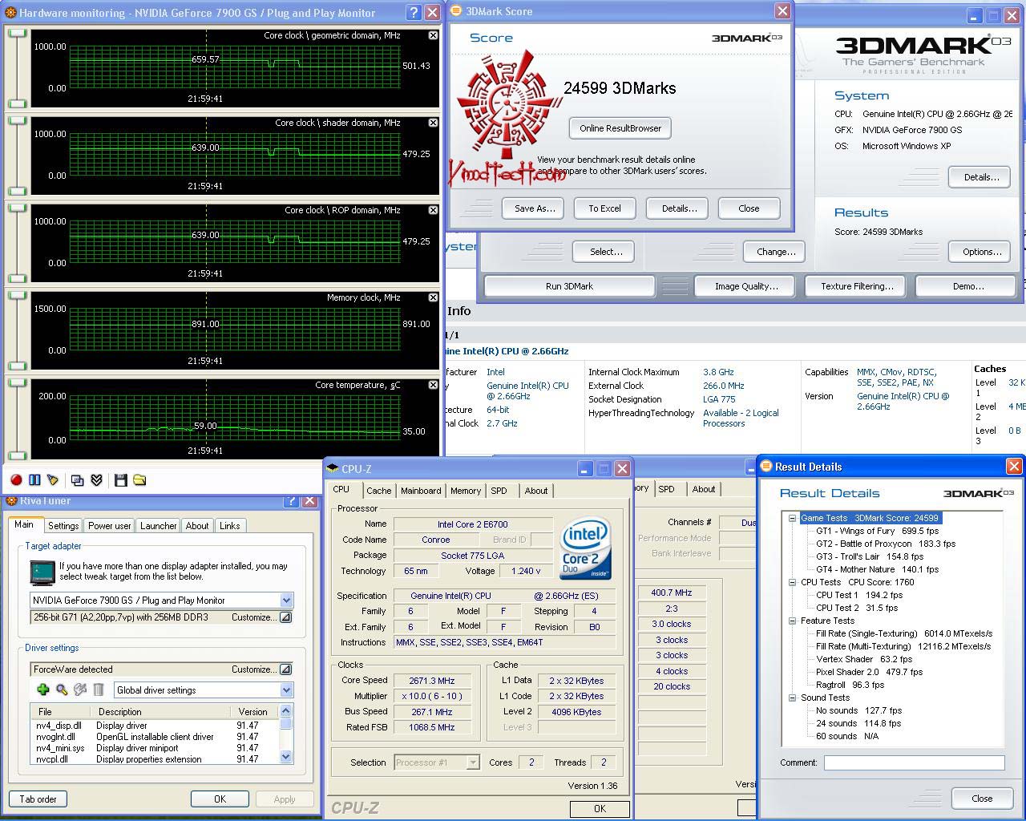This screenshot has width=1026, height=821.
Task: Click the Tab order button in RivaTuner
Action: coord(38,799)
